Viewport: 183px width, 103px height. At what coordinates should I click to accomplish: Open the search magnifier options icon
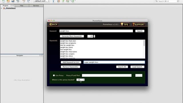point(157,1)
